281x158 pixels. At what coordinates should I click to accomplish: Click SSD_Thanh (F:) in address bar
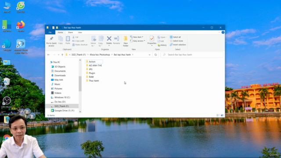79,54
